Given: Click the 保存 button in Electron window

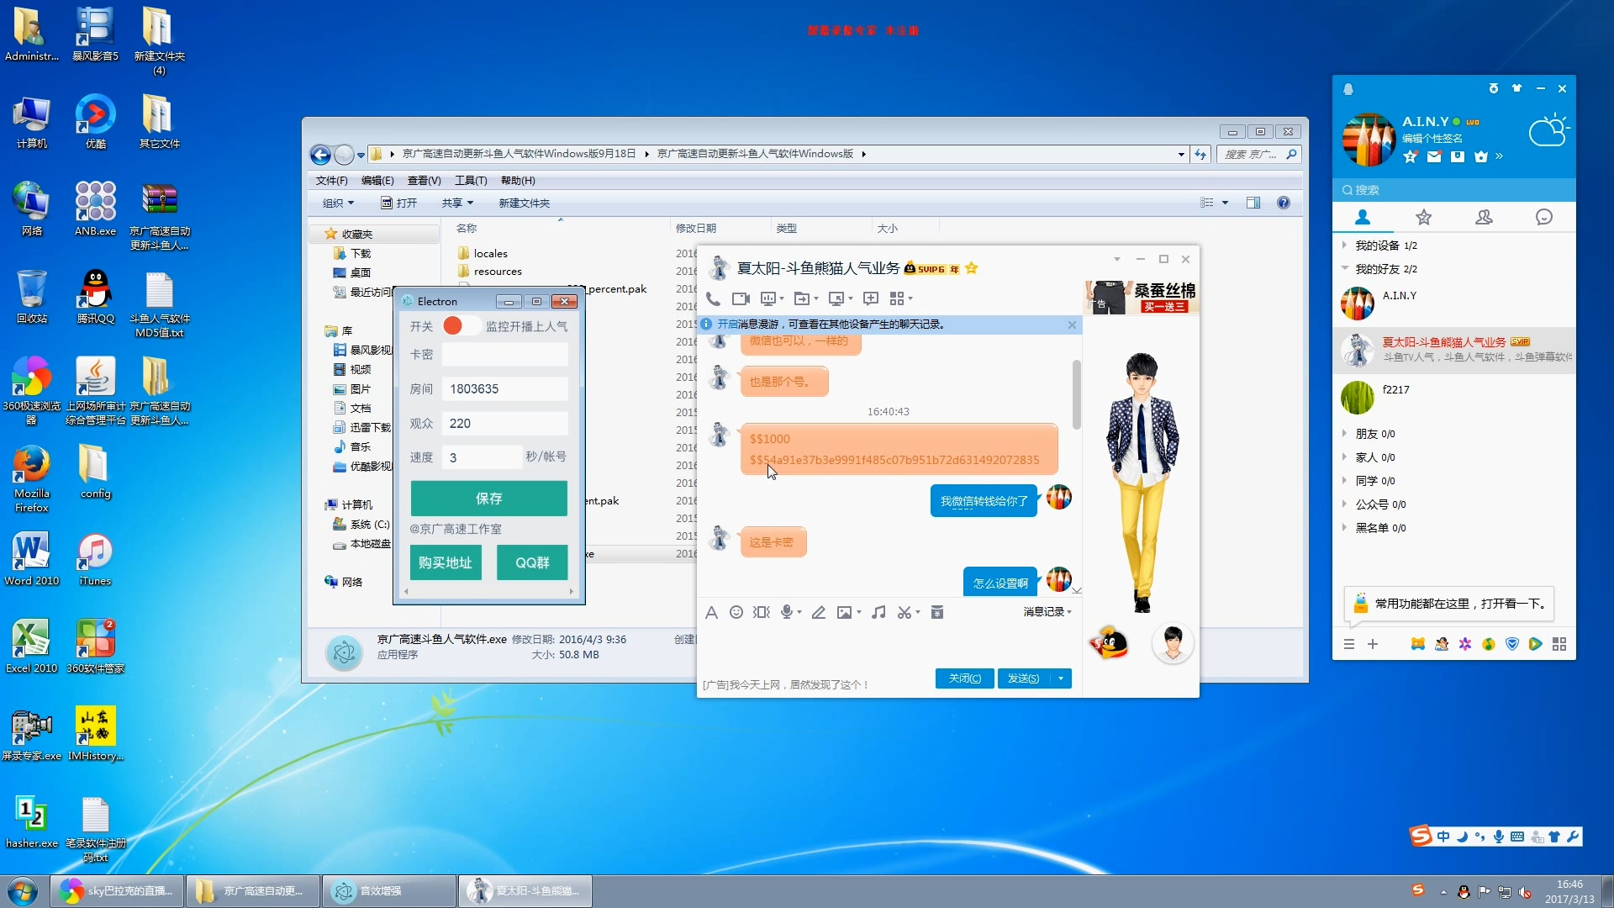Looking at the screenshot, I should [488, 499].
